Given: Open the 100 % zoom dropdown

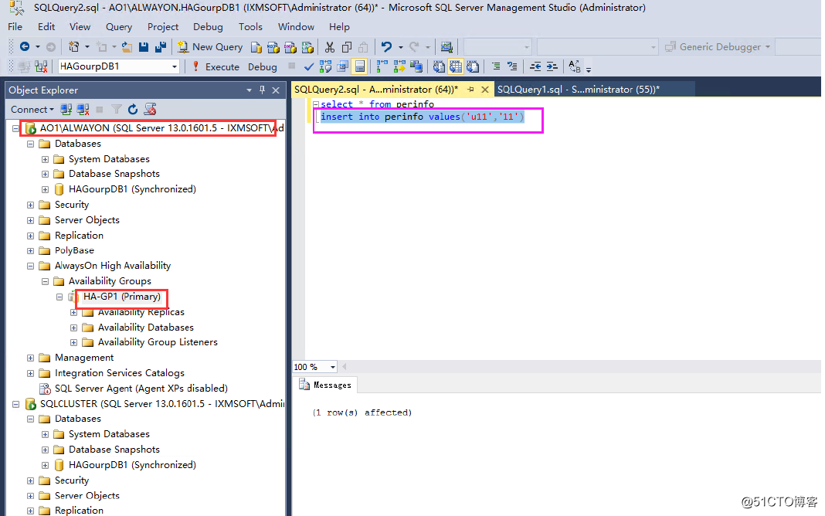Looking at the screenshot, I should [x=332, y=367].
